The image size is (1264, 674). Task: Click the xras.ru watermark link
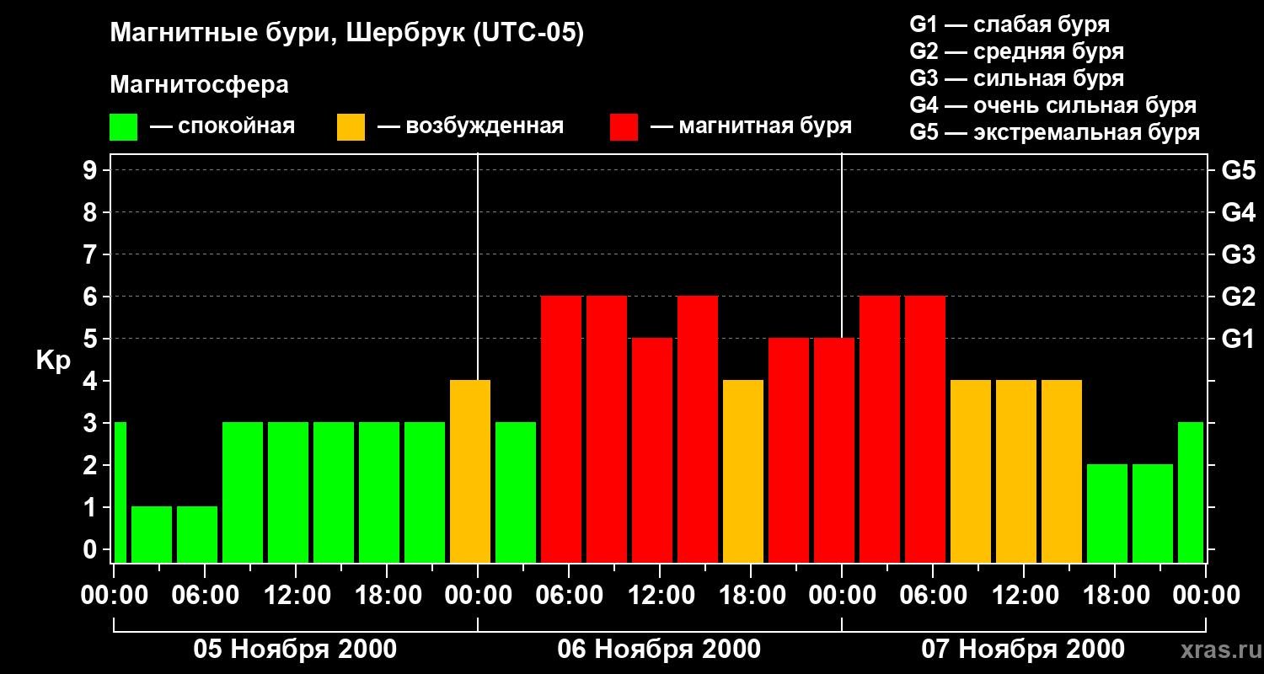click(x=1217, y=650)
